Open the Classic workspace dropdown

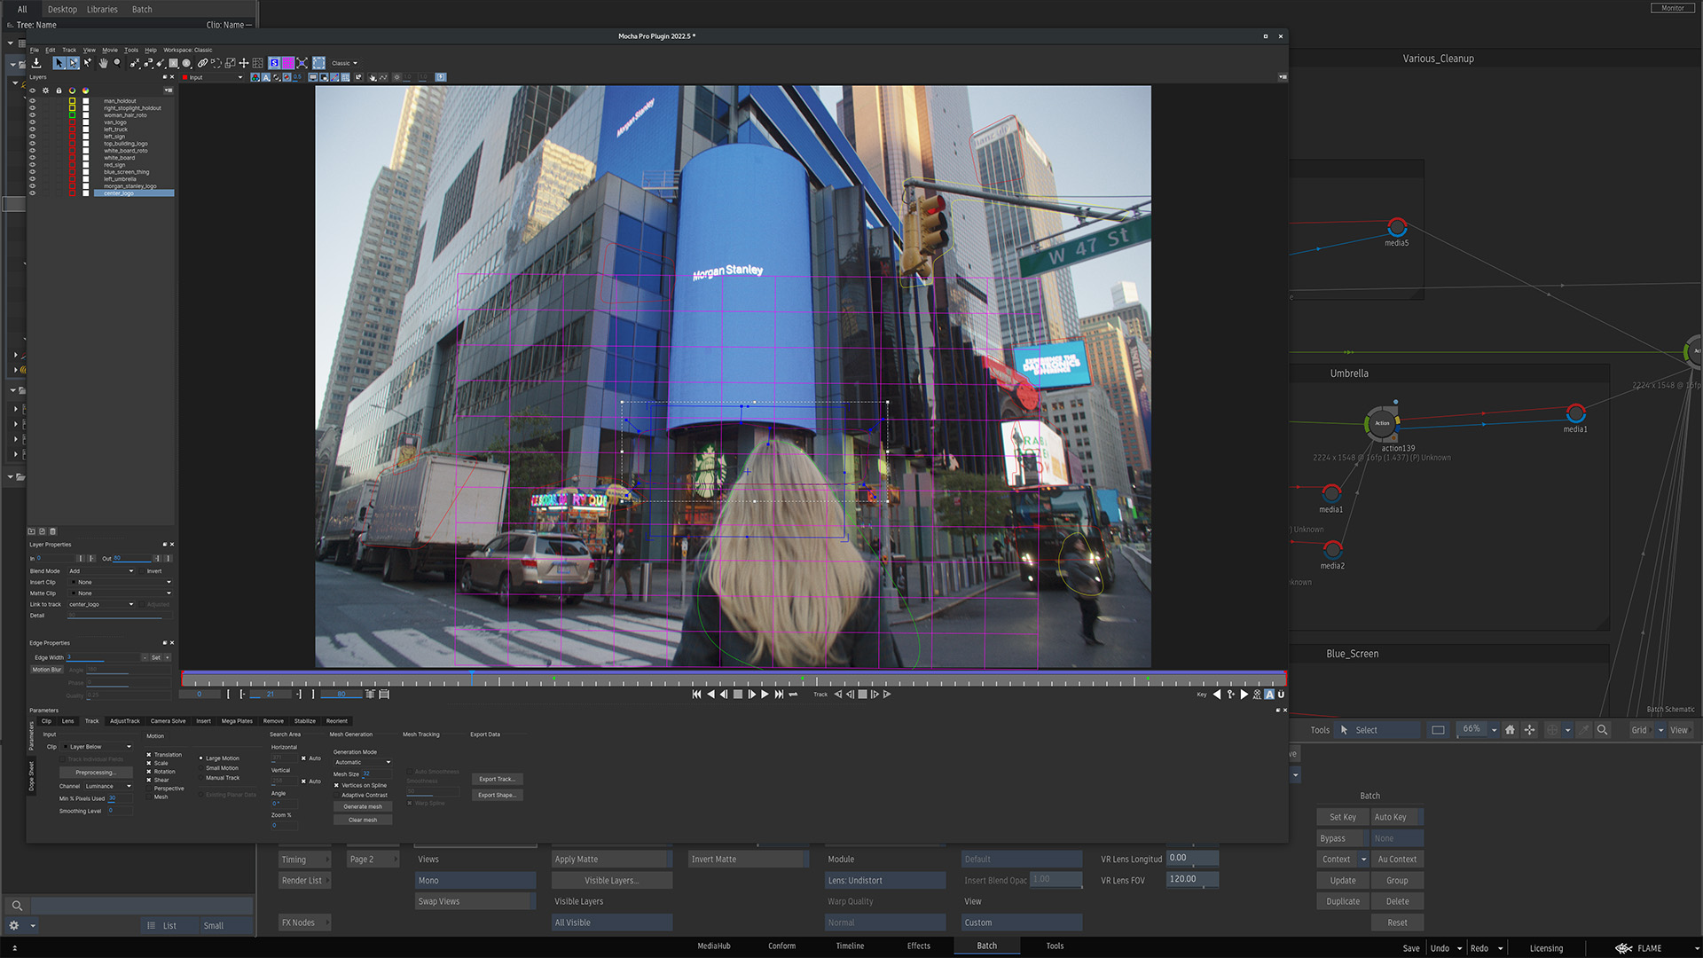pos(344,63)
